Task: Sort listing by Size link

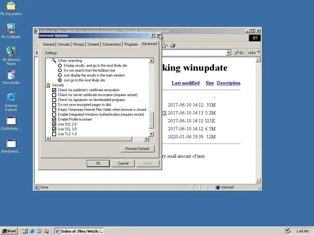Action: pyautogui.click(x=210, y=83)
